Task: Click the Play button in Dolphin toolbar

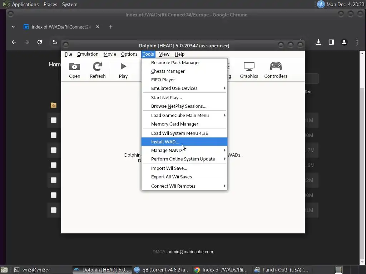Action: pos(123,70)
